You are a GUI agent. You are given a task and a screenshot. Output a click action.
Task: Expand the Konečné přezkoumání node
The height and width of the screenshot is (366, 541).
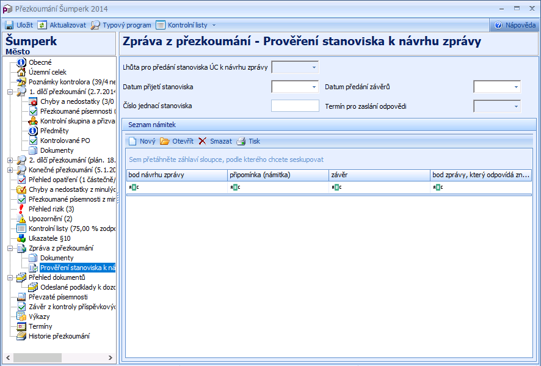(x=10, y=170)
